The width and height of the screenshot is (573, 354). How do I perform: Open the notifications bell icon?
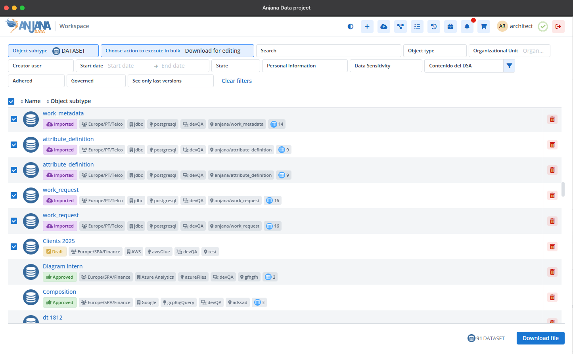[467, 27]
